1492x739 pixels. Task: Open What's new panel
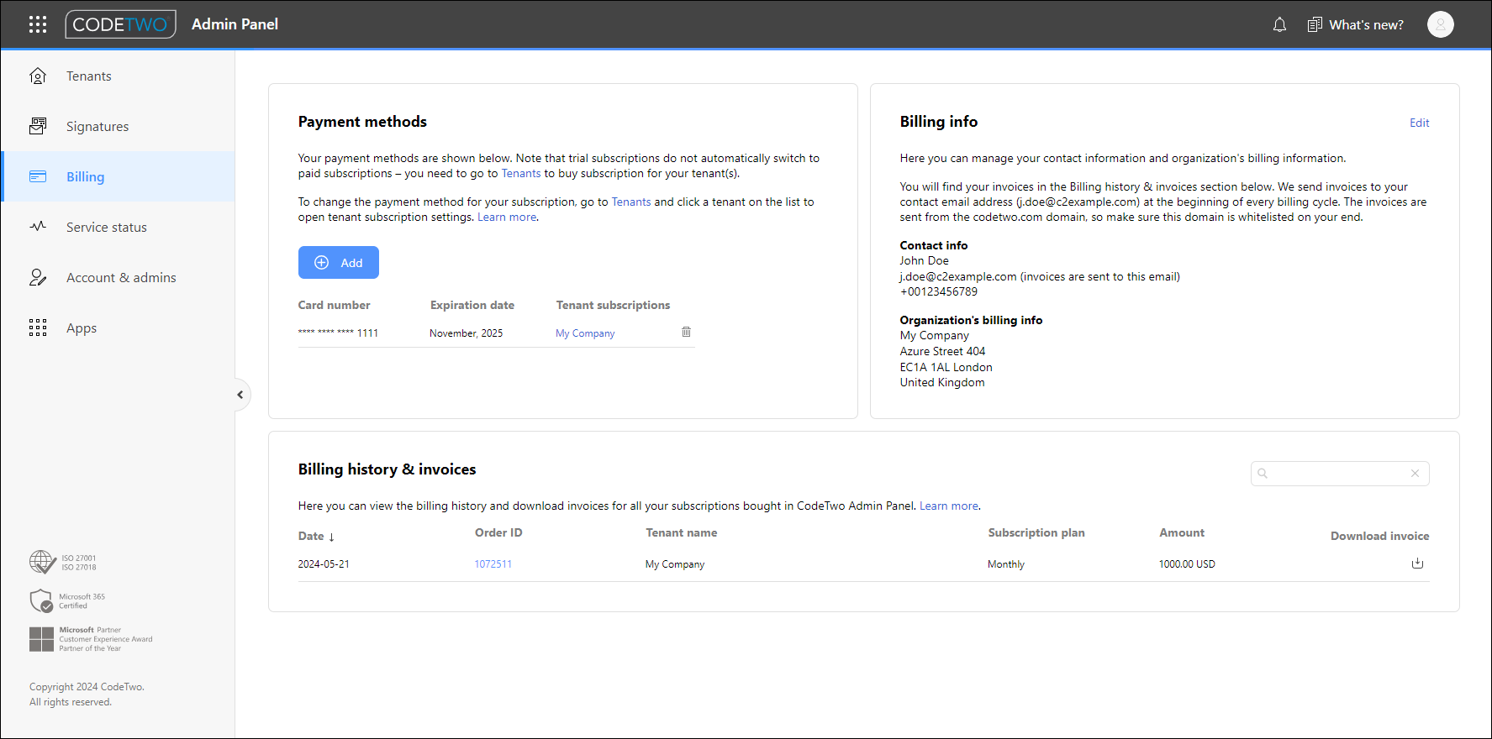(x=1355, y=25)
